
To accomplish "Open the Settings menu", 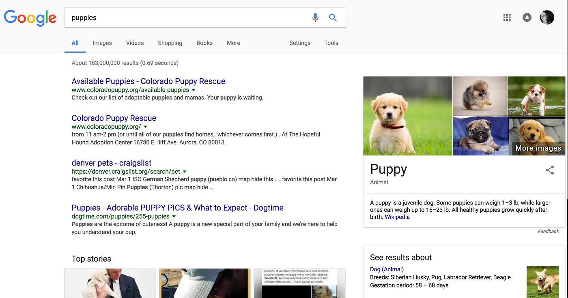I will (x=300, y=43).
